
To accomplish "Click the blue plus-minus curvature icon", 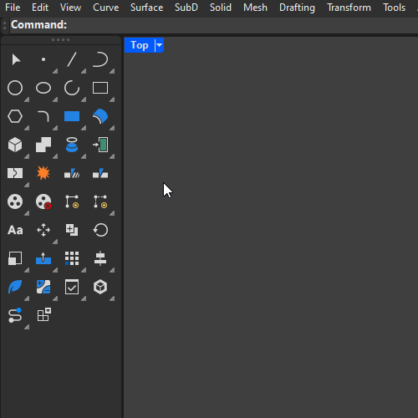I will (x=43, y=287).
